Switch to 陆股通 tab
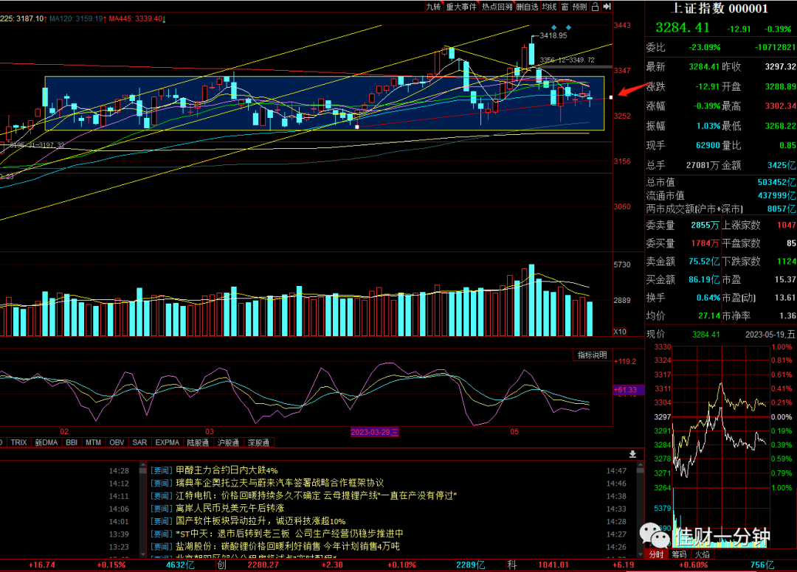The image size is (797, 572). coord(199,442)
